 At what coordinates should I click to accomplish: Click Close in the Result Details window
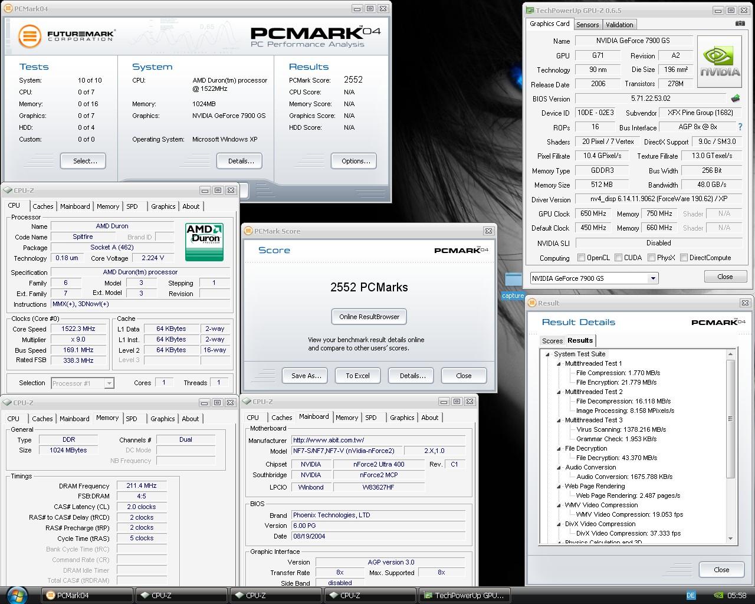tap(721, 570)
